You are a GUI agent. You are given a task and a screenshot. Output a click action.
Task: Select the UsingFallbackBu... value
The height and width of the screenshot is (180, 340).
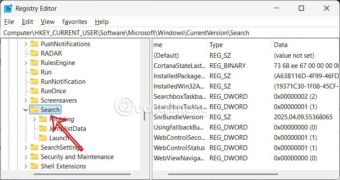179,127
